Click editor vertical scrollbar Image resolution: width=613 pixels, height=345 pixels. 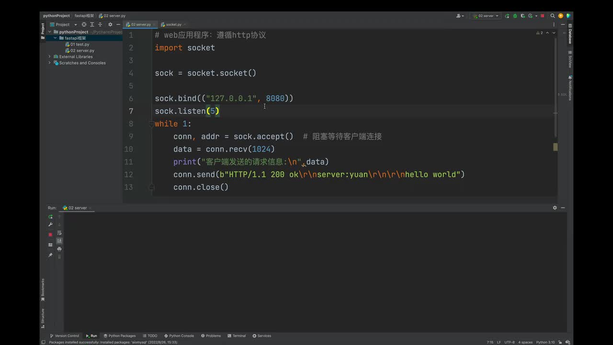coord(556,87)
